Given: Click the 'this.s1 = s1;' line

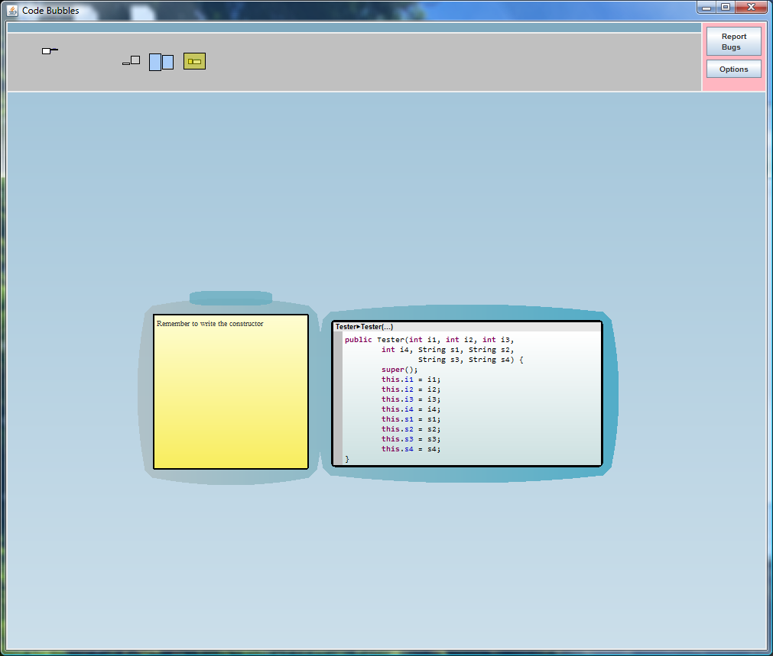Looking at the screenshot, I should [411, 419].
